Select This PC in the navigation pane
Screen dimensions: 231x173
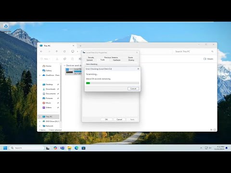[49, 117]
